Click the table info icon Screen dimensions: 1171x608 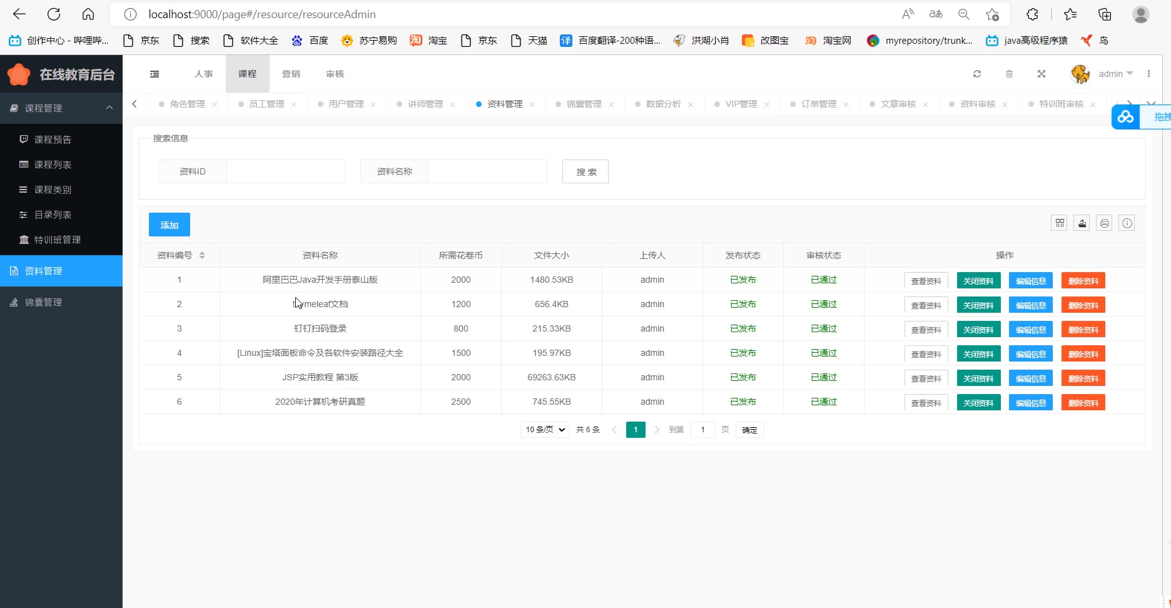1127,223
